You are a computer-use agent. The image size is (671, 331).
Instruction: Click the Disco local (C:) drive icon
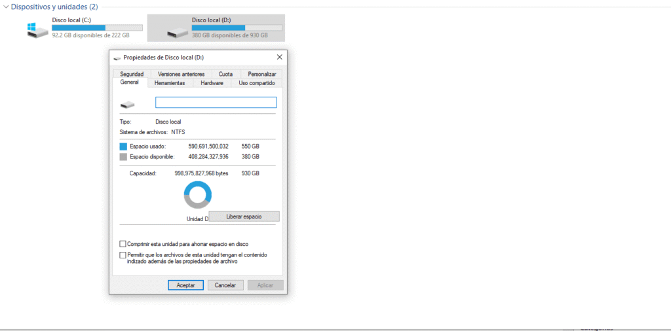pyautogui.click(x=37, y=30)
